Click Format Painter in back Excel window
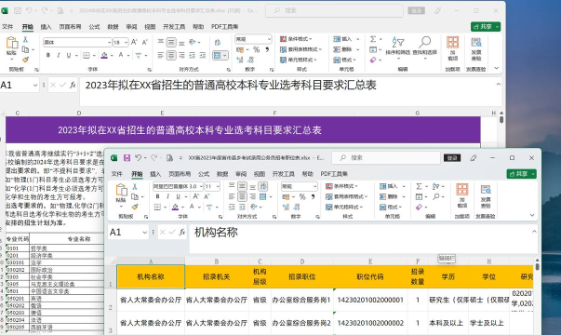Image resolution: width=561 pixels, height=335 pixels. coord(25,60)
